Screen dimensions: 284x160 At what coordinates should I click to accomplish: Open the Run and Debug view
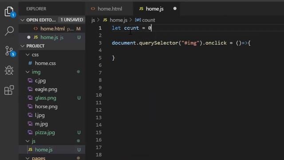9,70
